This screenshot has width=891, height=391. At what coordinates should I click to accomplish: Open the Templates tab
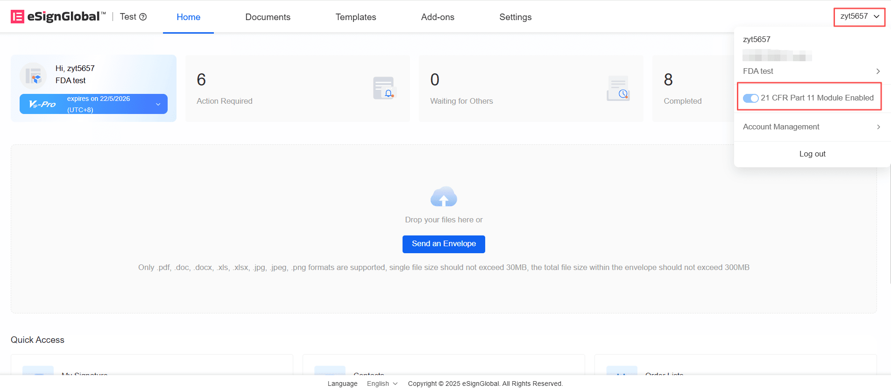[x=355, y=17]
